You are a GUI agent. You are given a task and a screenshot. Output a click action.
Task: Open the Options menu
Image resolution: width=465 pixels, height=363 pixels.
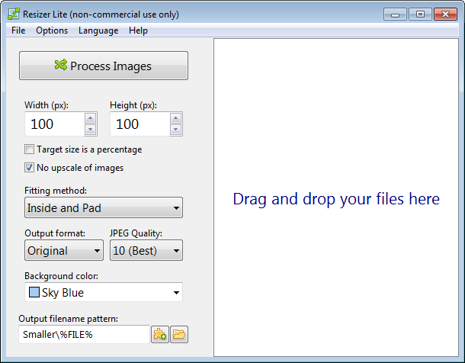click(x=52, y=31)
